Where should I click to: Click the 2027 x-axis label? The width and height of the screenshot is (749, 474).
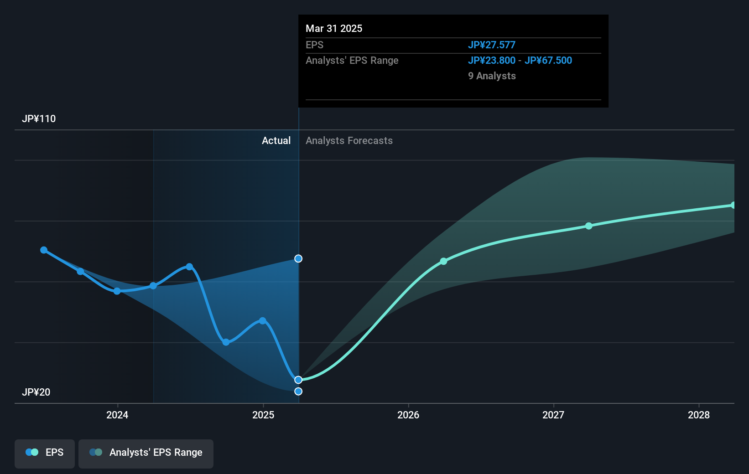tap(553, 415)
